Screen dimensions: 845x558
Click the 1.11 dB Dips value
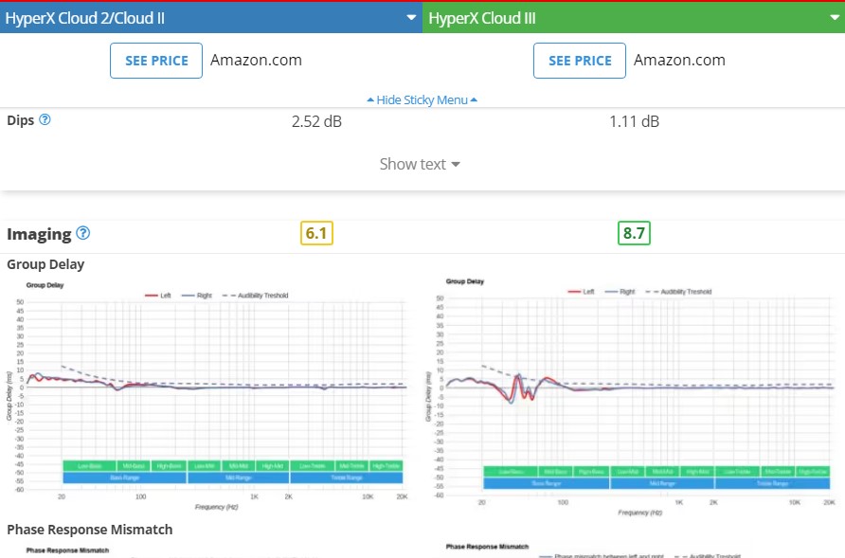tap(634, 121)
